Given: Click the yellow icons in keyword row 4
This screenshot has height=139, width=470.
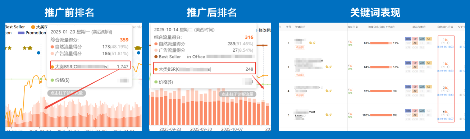Looking at the screenshot, I should [x=328, y=91].
